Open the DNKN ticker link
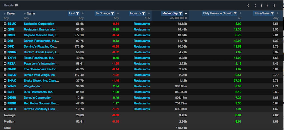 coord(12,52)
